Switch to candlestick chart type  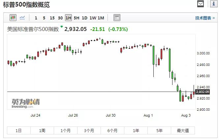pyautogui.click(x=13, y=18)
